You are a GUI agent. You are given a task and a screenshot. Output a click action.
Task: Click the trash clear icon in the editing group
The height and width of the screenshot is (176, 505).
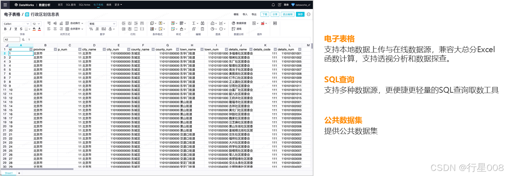pos(203,29)
